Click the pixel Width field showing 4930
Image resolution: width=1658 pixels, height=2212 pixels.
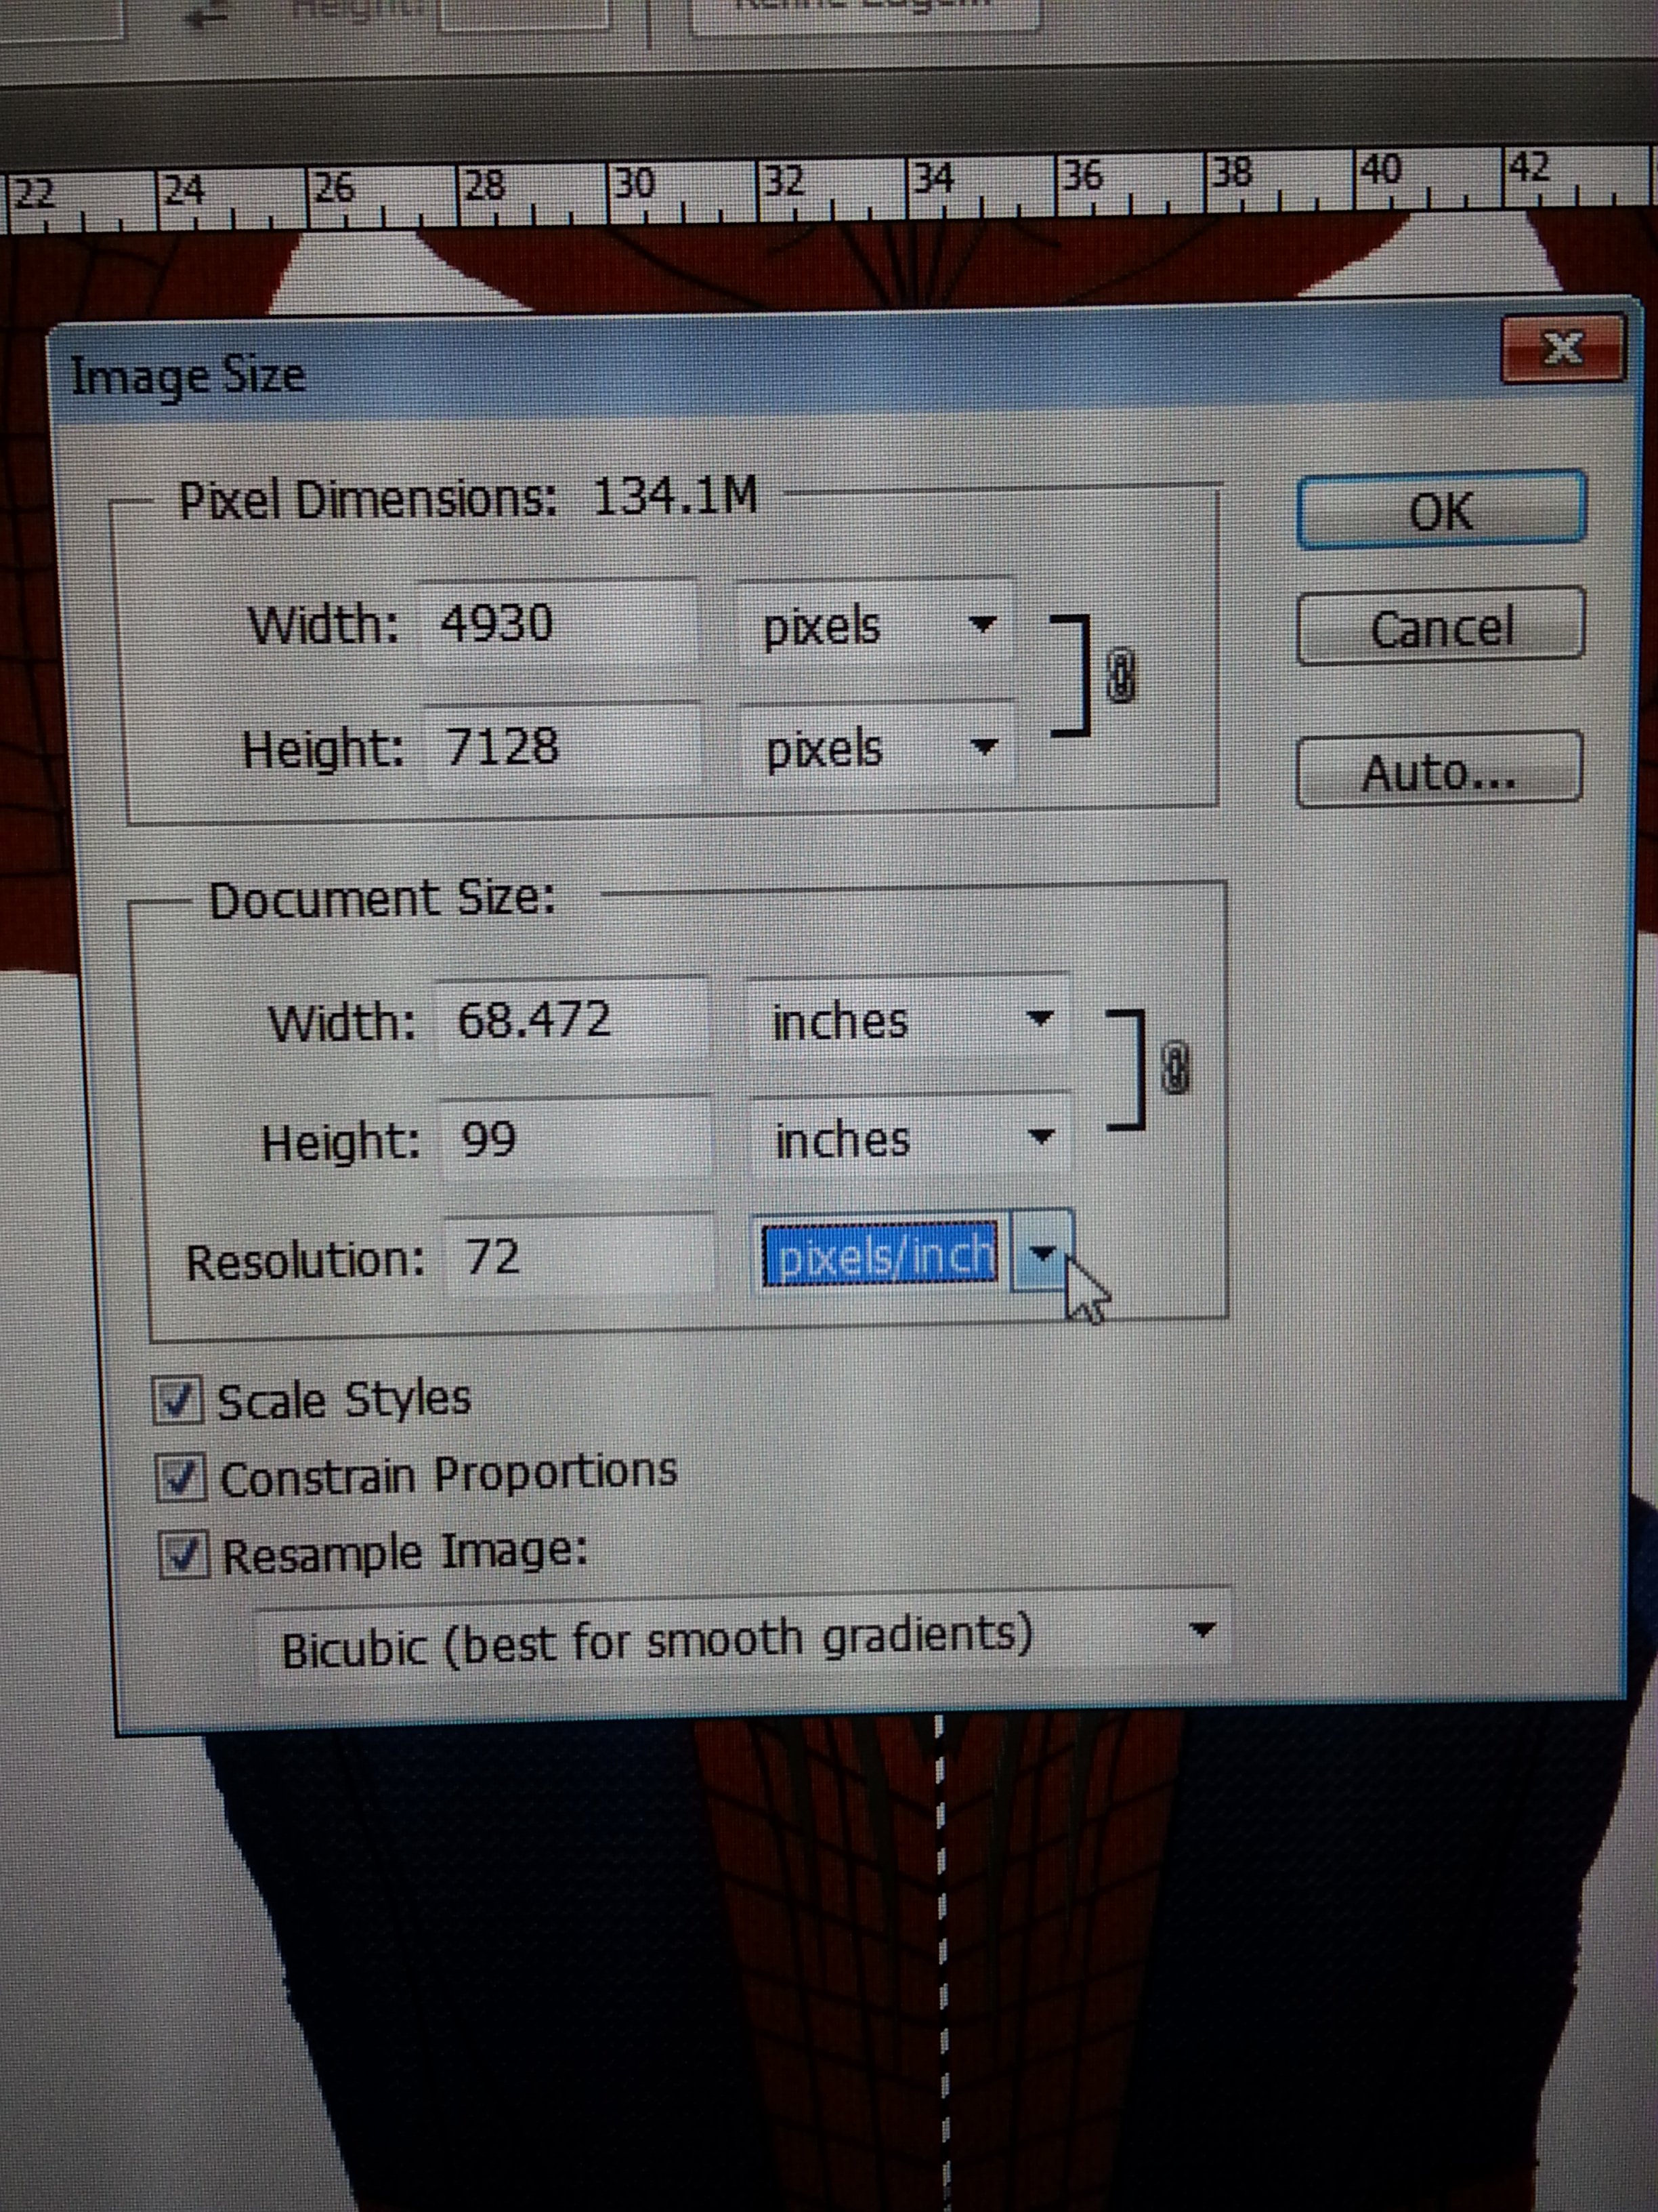[557, 624]
